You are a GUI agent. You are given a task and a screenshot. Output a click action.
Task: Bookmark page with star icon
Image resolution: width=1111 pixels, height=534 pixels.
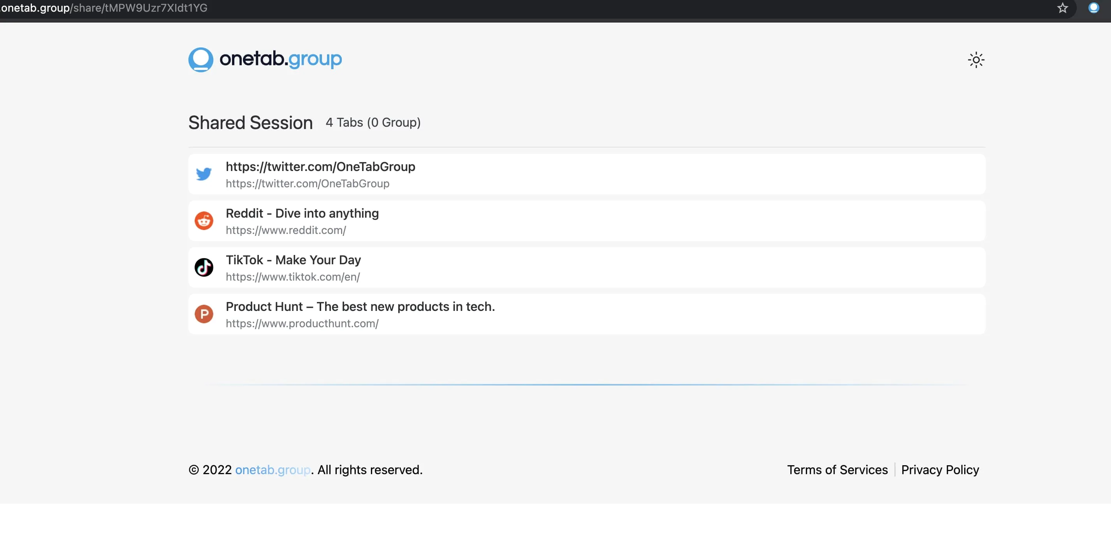tap(1062, 8)
